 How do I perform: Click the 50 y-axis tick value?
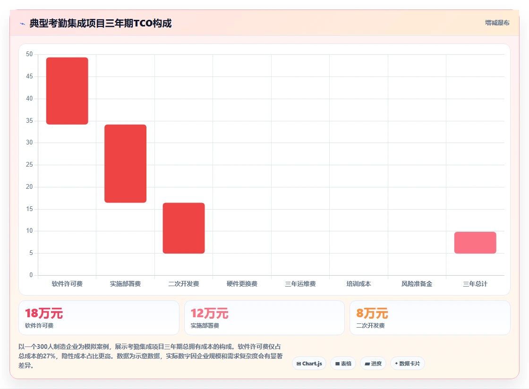point(29,54)
